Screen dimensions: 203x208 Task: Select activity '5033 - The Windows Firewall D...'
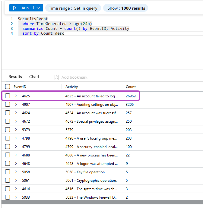(x=91, y=197)
